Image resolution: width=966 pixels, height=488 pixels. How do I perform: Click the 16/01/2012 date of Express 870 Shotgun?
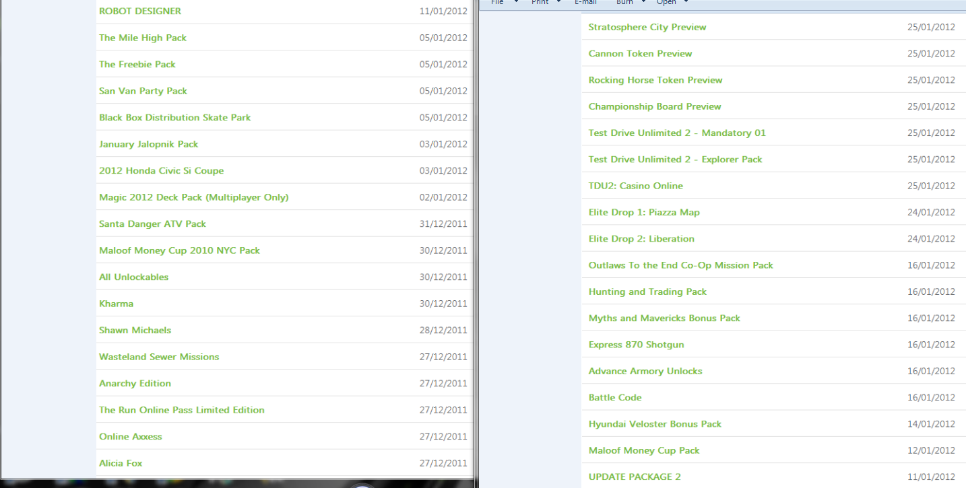pyautogui.click(x=931, y=345)
